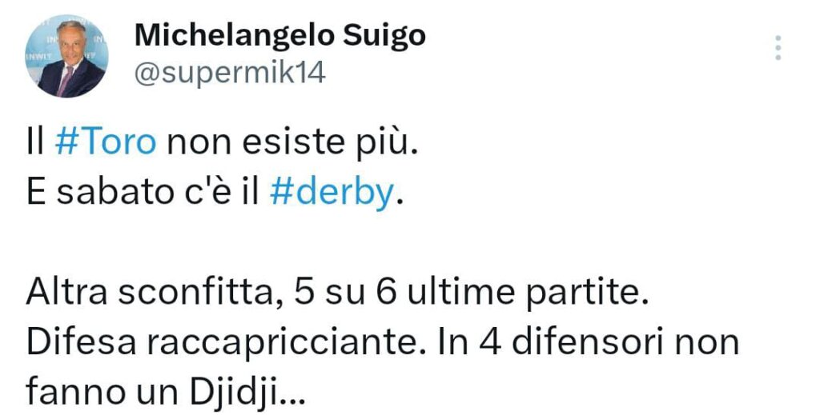Click Michelangelo Suigo's profile picture
Viewport: 820px width, 415px height.
pos(72,56)
